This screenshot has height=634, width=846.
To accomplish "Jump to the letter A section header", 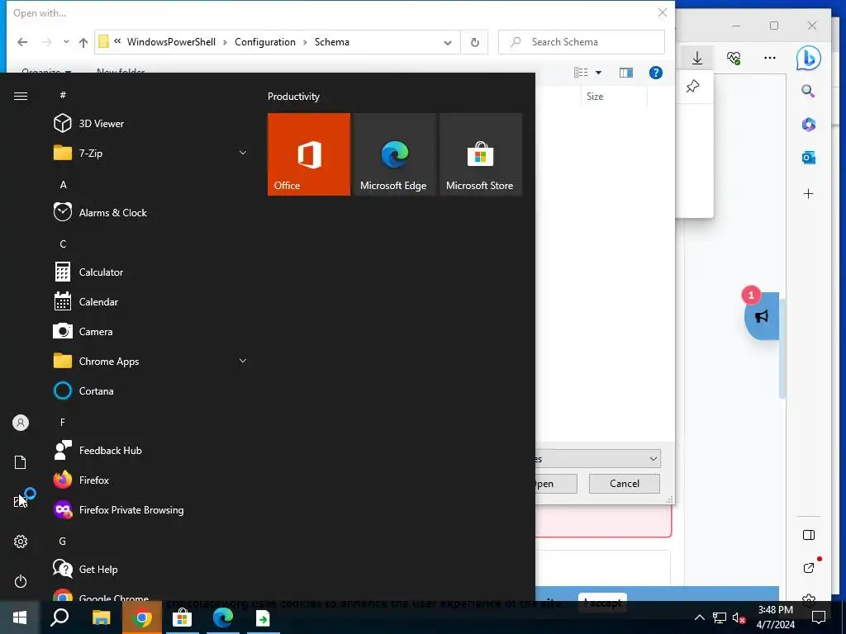I will pyautogui.click(x=63, y=184).
